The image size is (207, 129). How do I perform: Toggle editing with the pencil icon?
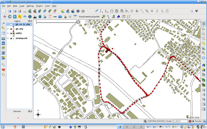[97, 11]
